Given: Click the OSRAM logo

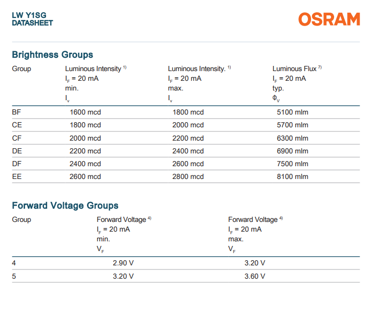Looking at the screenshot, I should pos(329,19).
